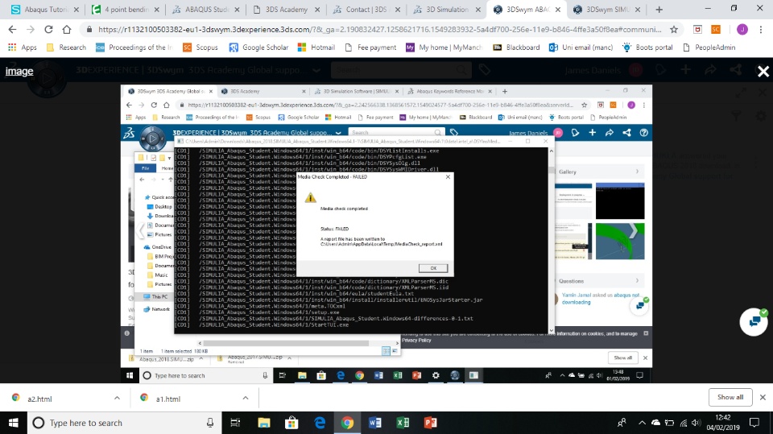Open the Apps bookmark shortcut
The height and width of the screenshot is (434, 773).
(23, 48)
